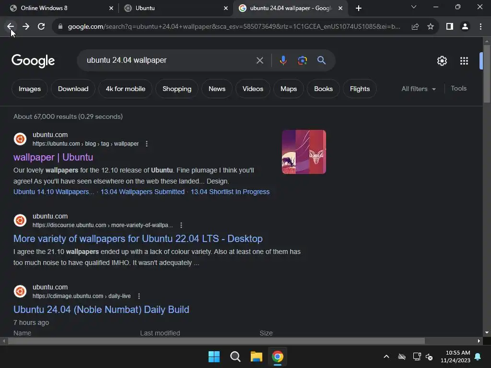
Task: Open File Explorer from the taskbar
Action: pos(257,356)
